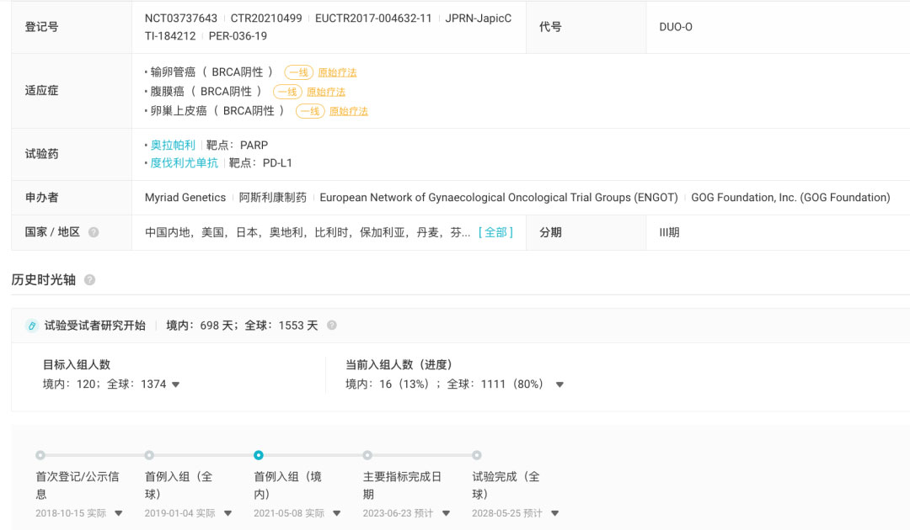Click 一线 badge for 输卵管癌

(x=298, y=72)
